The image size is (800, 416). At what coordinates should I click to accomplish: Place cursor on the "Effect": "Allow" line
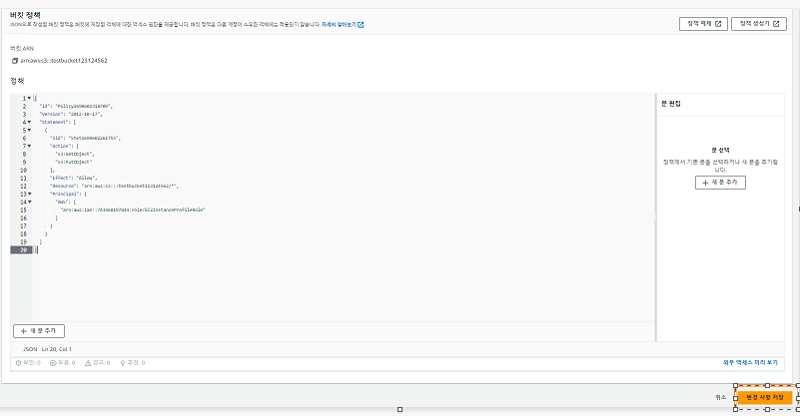[74, 178]
